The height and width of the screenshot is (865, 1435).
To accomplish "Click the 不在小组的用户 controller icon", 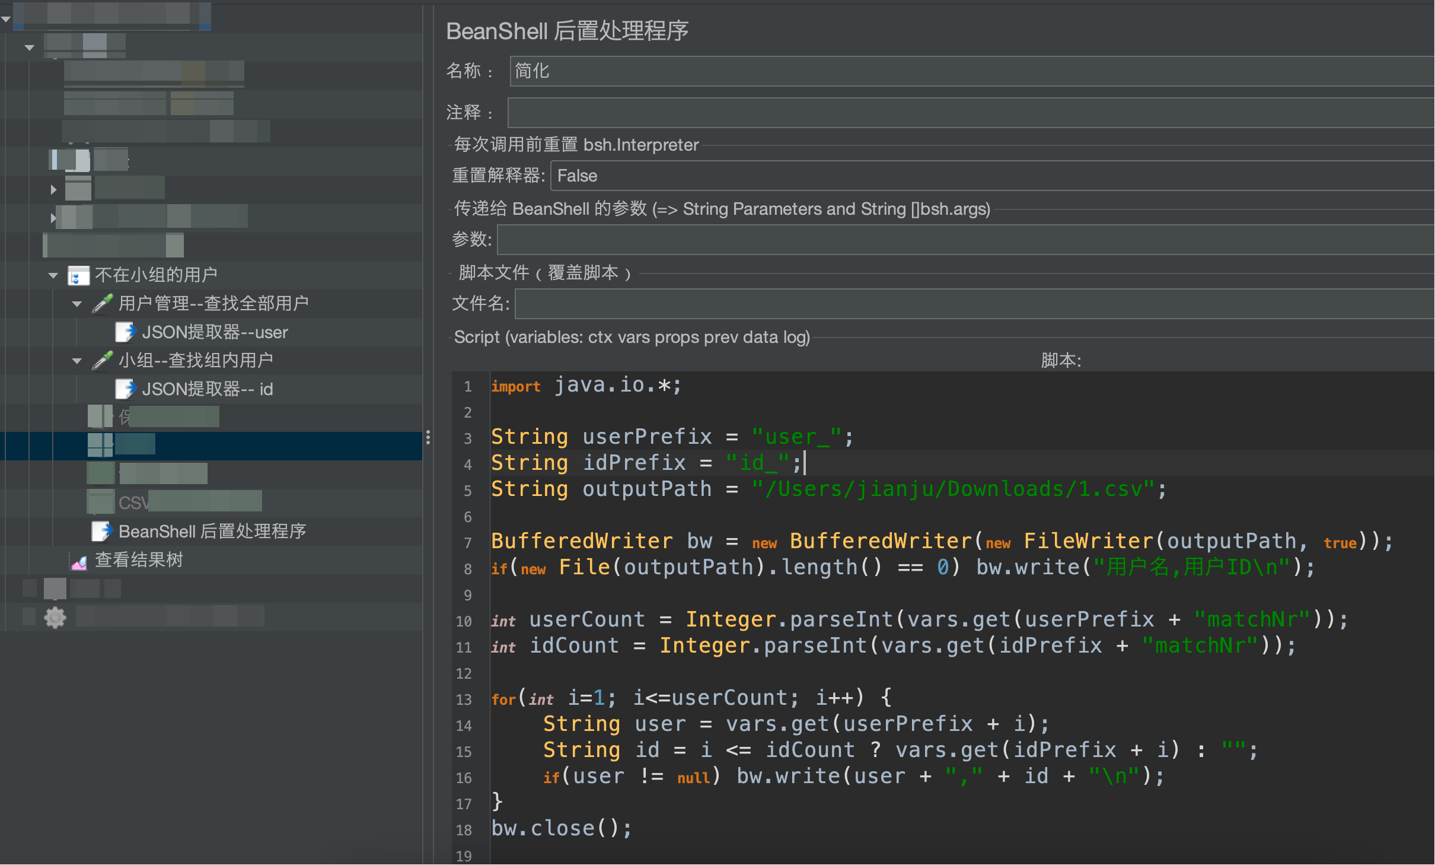I will pos(78,275).
